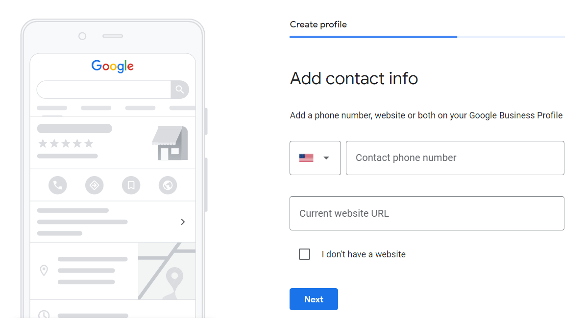Click the "I don't have a website" label
The height and width of the screenshot is (318, 585).
pyautogui.click(x=364, y=254)
